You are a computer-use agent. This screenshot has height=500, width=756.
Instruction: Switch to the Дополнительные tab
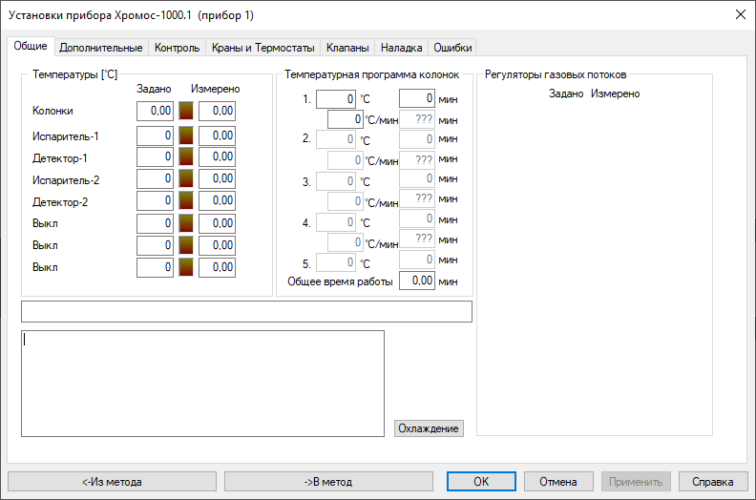pyautogui.click(x=101, y=48)
